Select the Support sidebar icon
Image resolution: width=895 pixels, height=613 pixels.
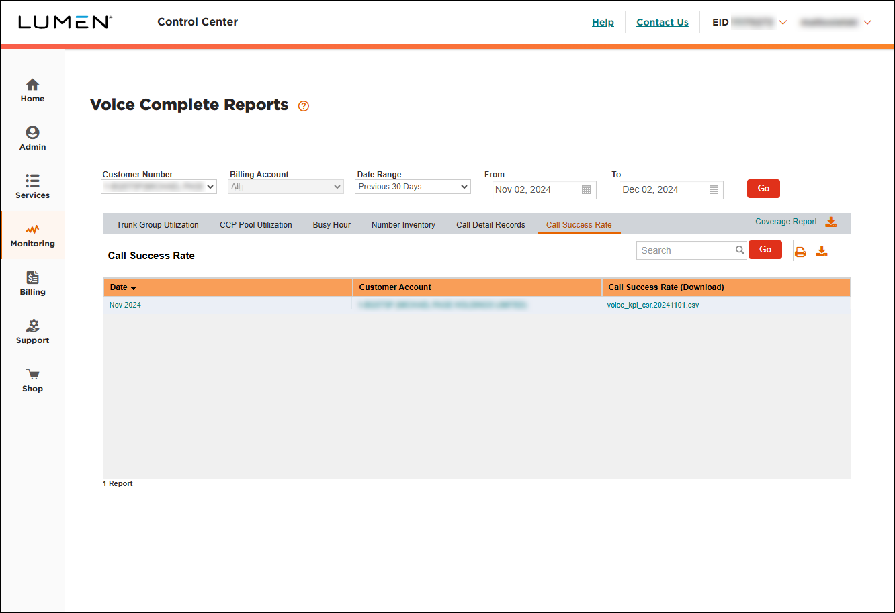(32, 331)
